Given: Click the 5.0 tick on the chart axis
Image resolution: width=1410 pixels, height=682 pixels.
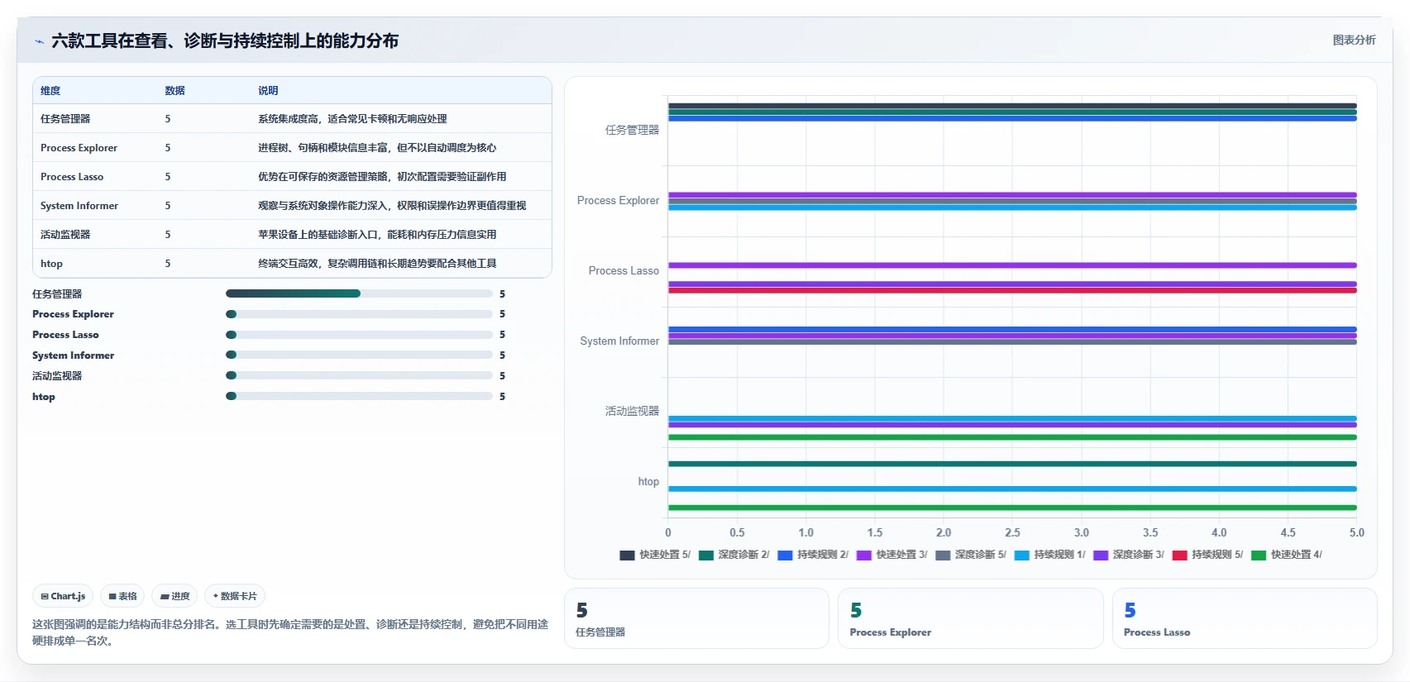Looking at the screenshot, I should tap(1357, 533).
